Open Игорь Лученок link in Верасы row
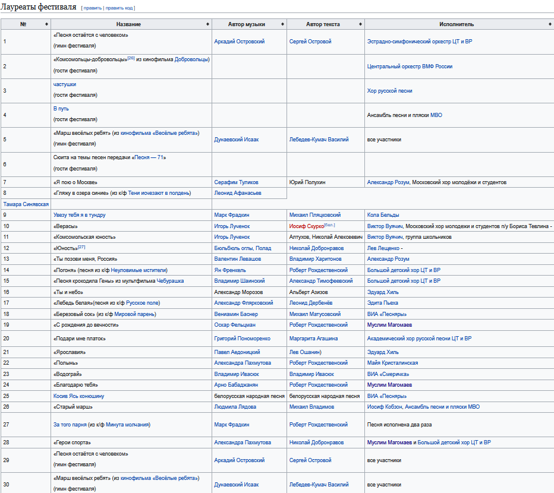The image size is (554, 493). (x=232, y=226)
